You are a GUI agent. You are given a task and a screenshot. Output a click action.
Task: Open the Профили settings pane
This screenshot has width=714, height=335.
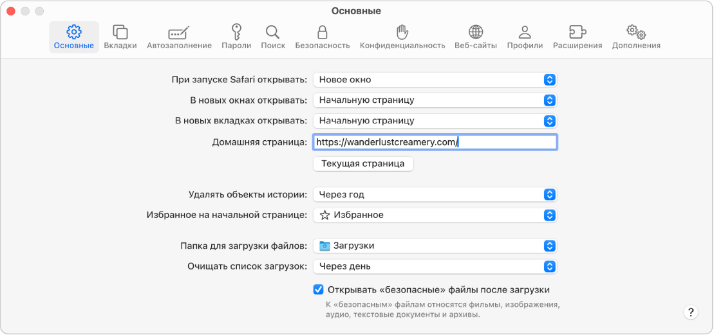pos(525,37)
